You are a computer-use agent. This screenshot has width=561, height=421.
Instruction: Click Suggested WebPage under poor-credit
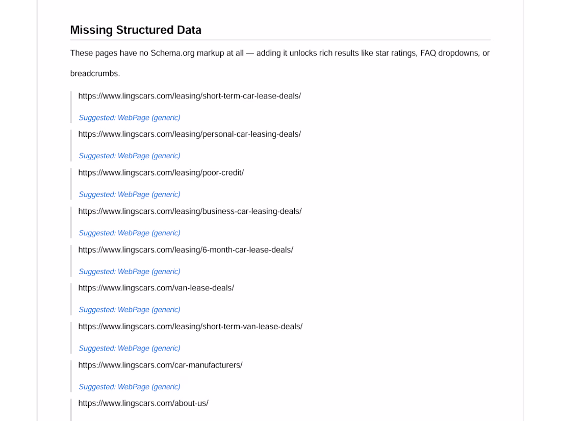coord(130,194)
